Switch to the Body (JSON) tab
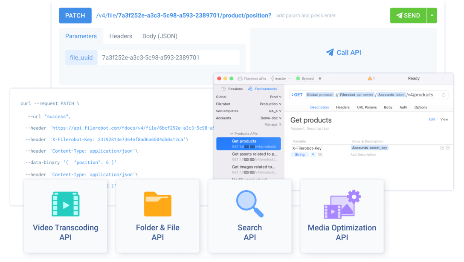464x262 pixels. click(159, 36)
